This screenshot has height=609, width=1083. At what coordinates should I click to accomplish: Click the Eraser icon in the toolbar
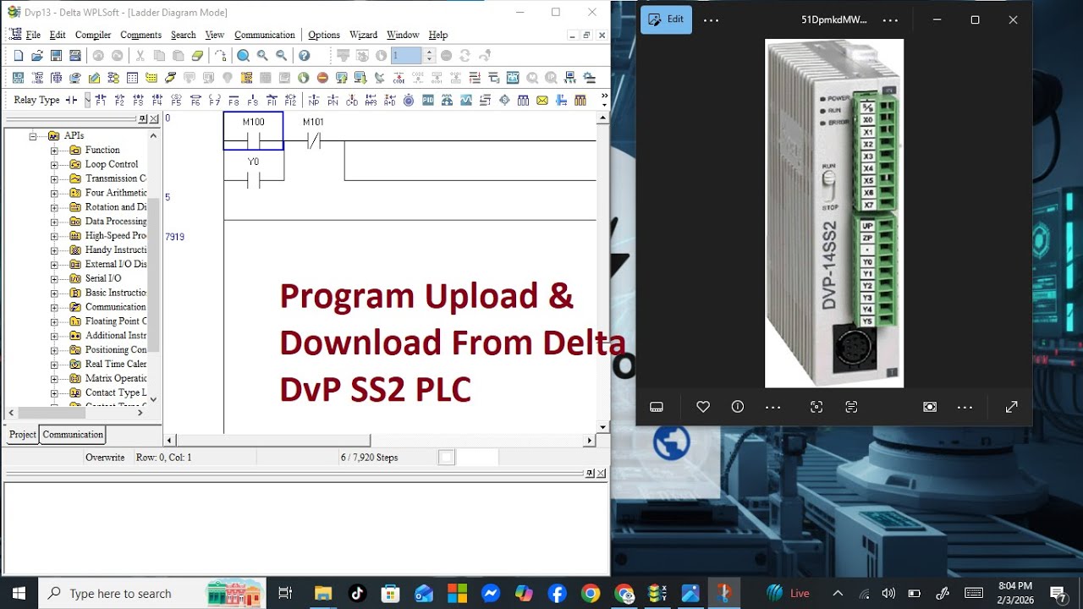[x=197, y=56]
